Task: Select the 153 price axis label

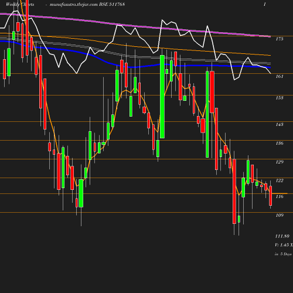Action: point(280,98)
